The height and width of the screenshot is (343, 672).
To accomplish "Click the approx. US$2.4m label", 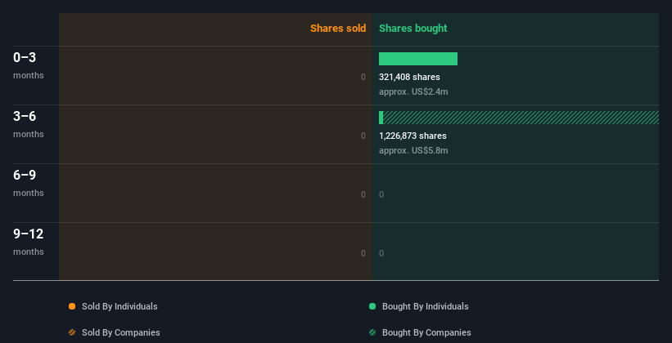I will coord(413,91).
